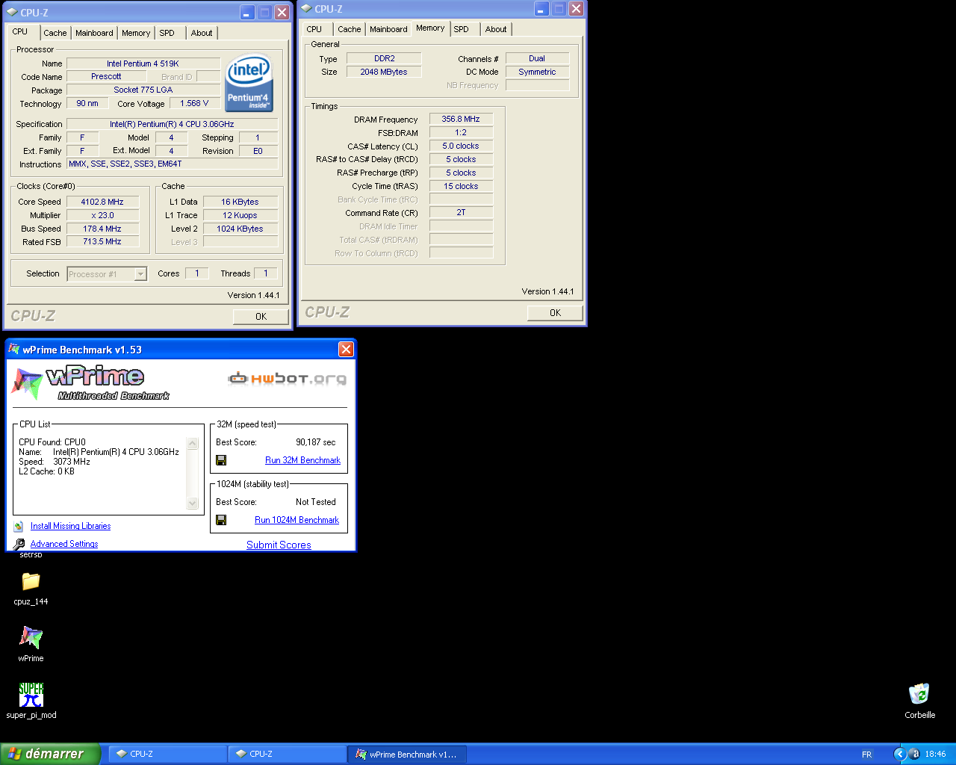Close the wPrime Benchmark window

click(346, 349)
